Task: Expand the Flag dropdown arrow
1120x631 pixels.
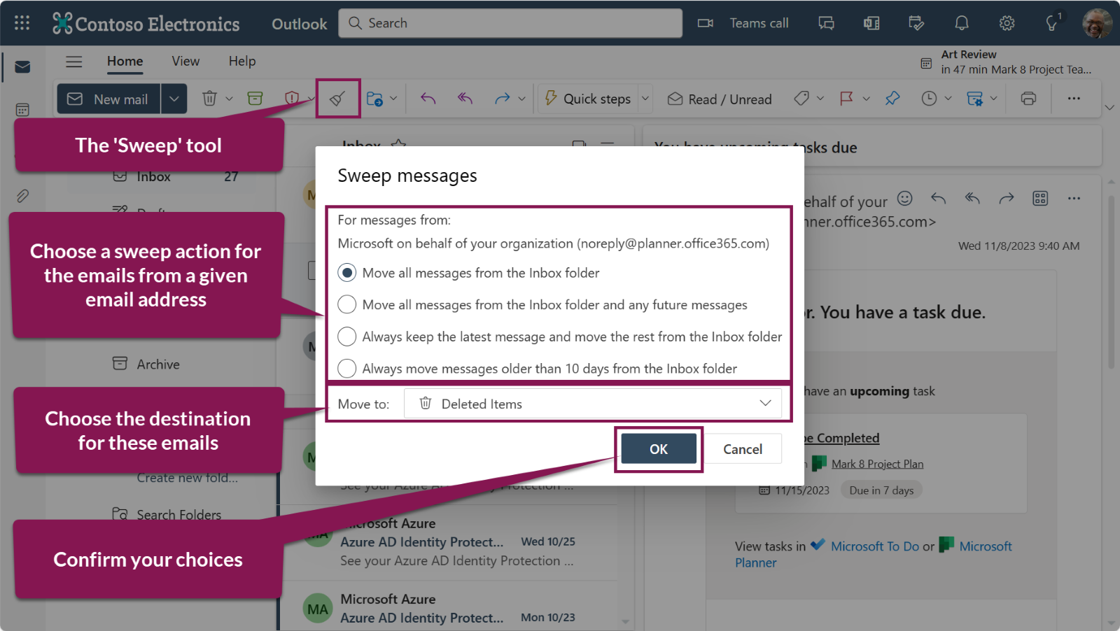Action: tap(866, 99)
